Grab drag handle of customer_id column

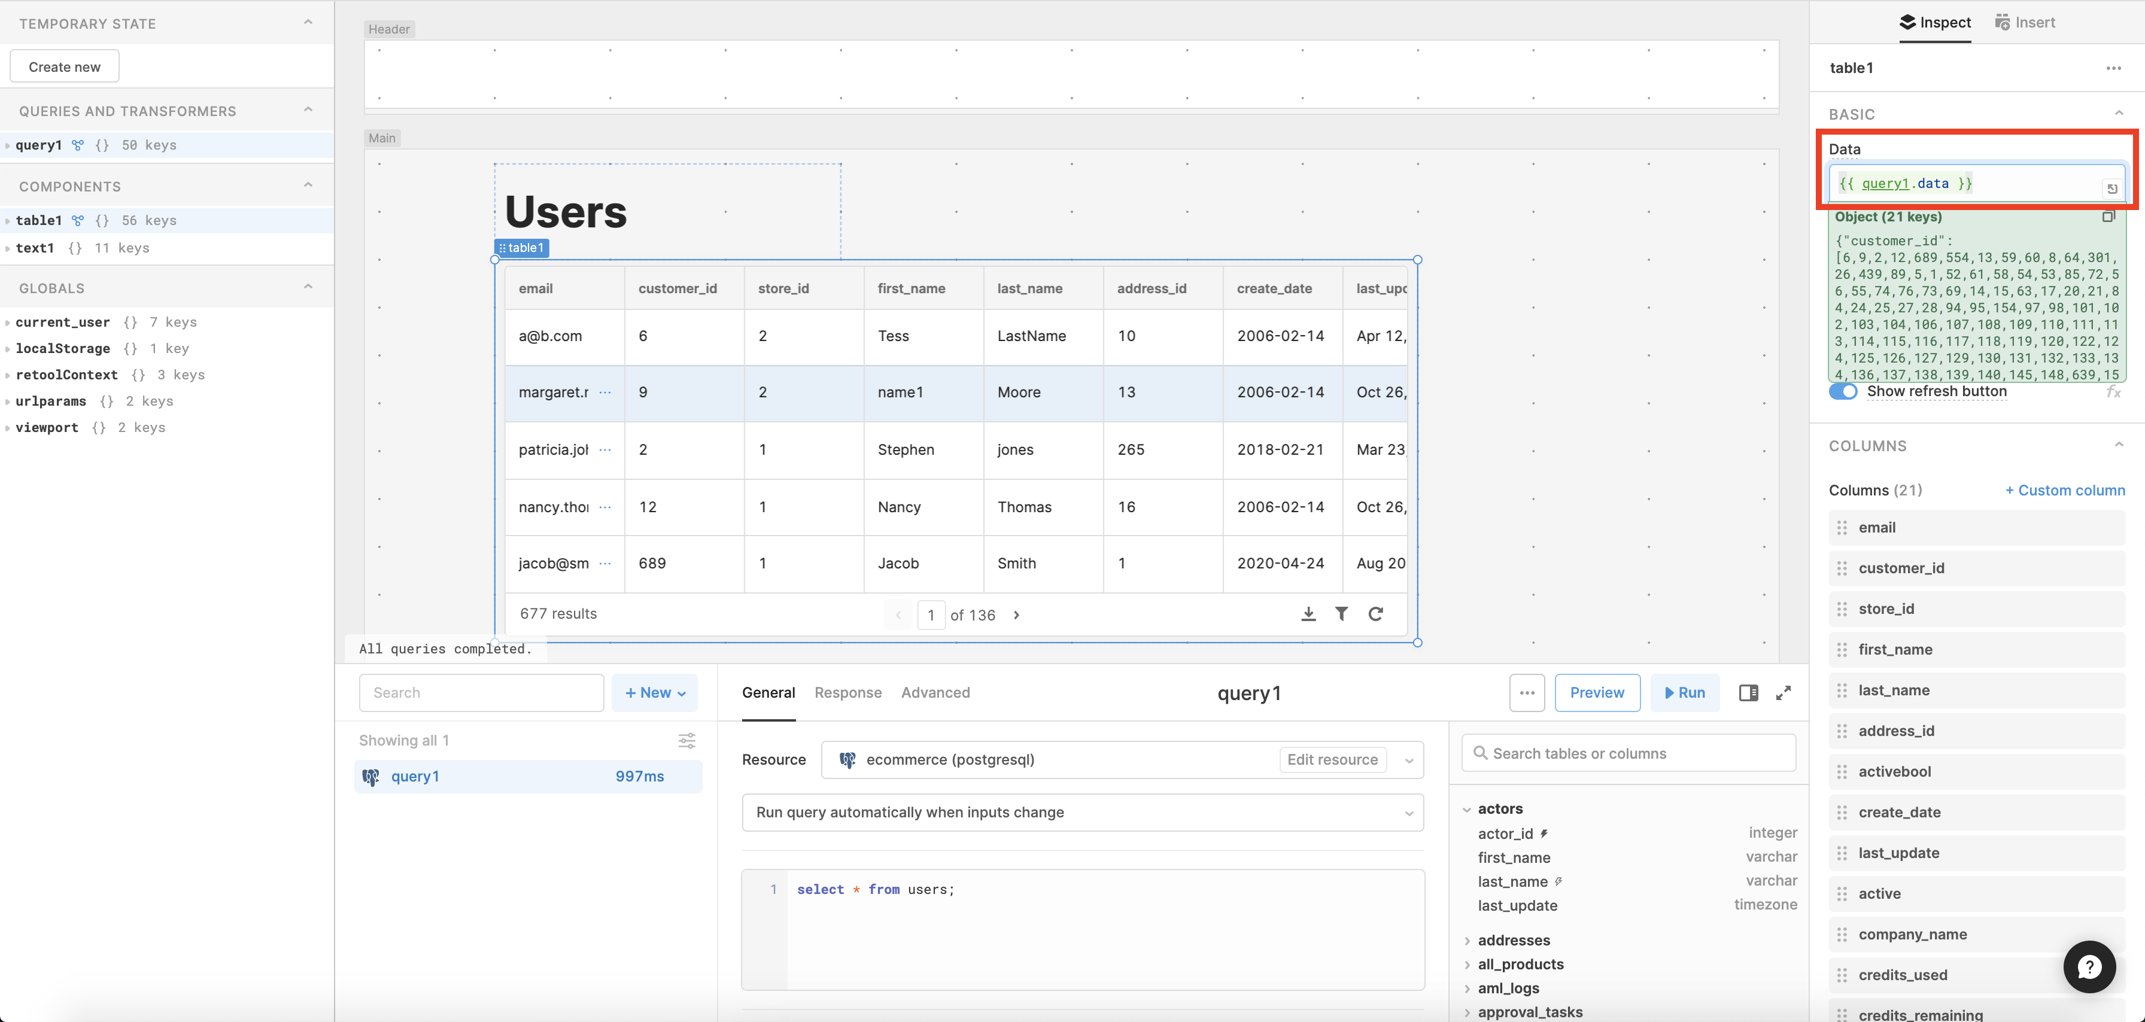point(1842,568)
